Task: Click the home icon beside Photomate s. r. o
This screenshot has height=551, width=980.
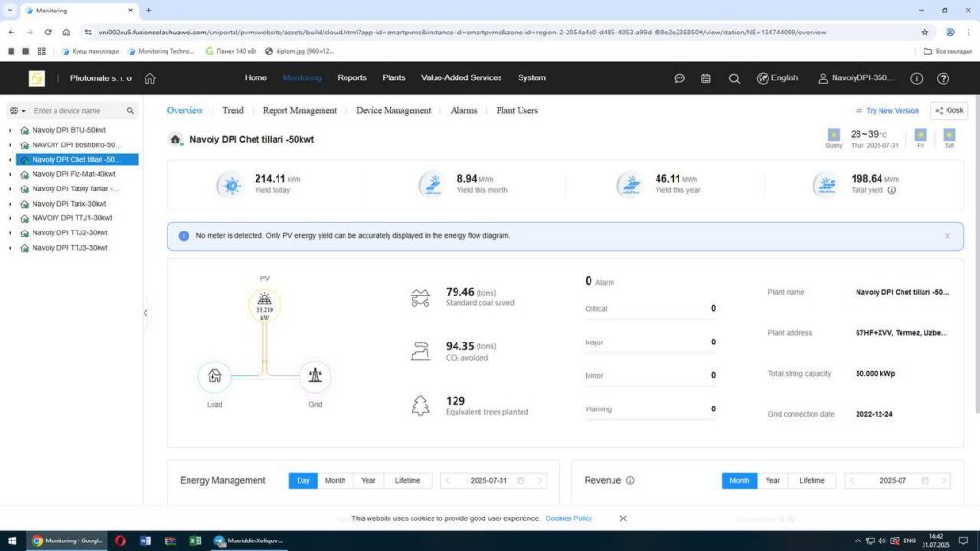Action: [150, 78]
